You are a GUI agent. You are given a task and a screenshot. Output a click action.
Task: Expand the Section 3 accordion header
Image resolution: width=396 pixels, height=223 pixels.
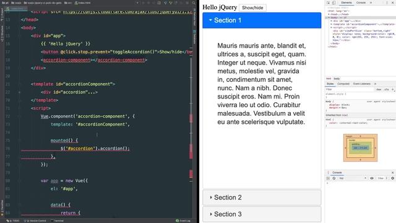(x=262, y=214)
